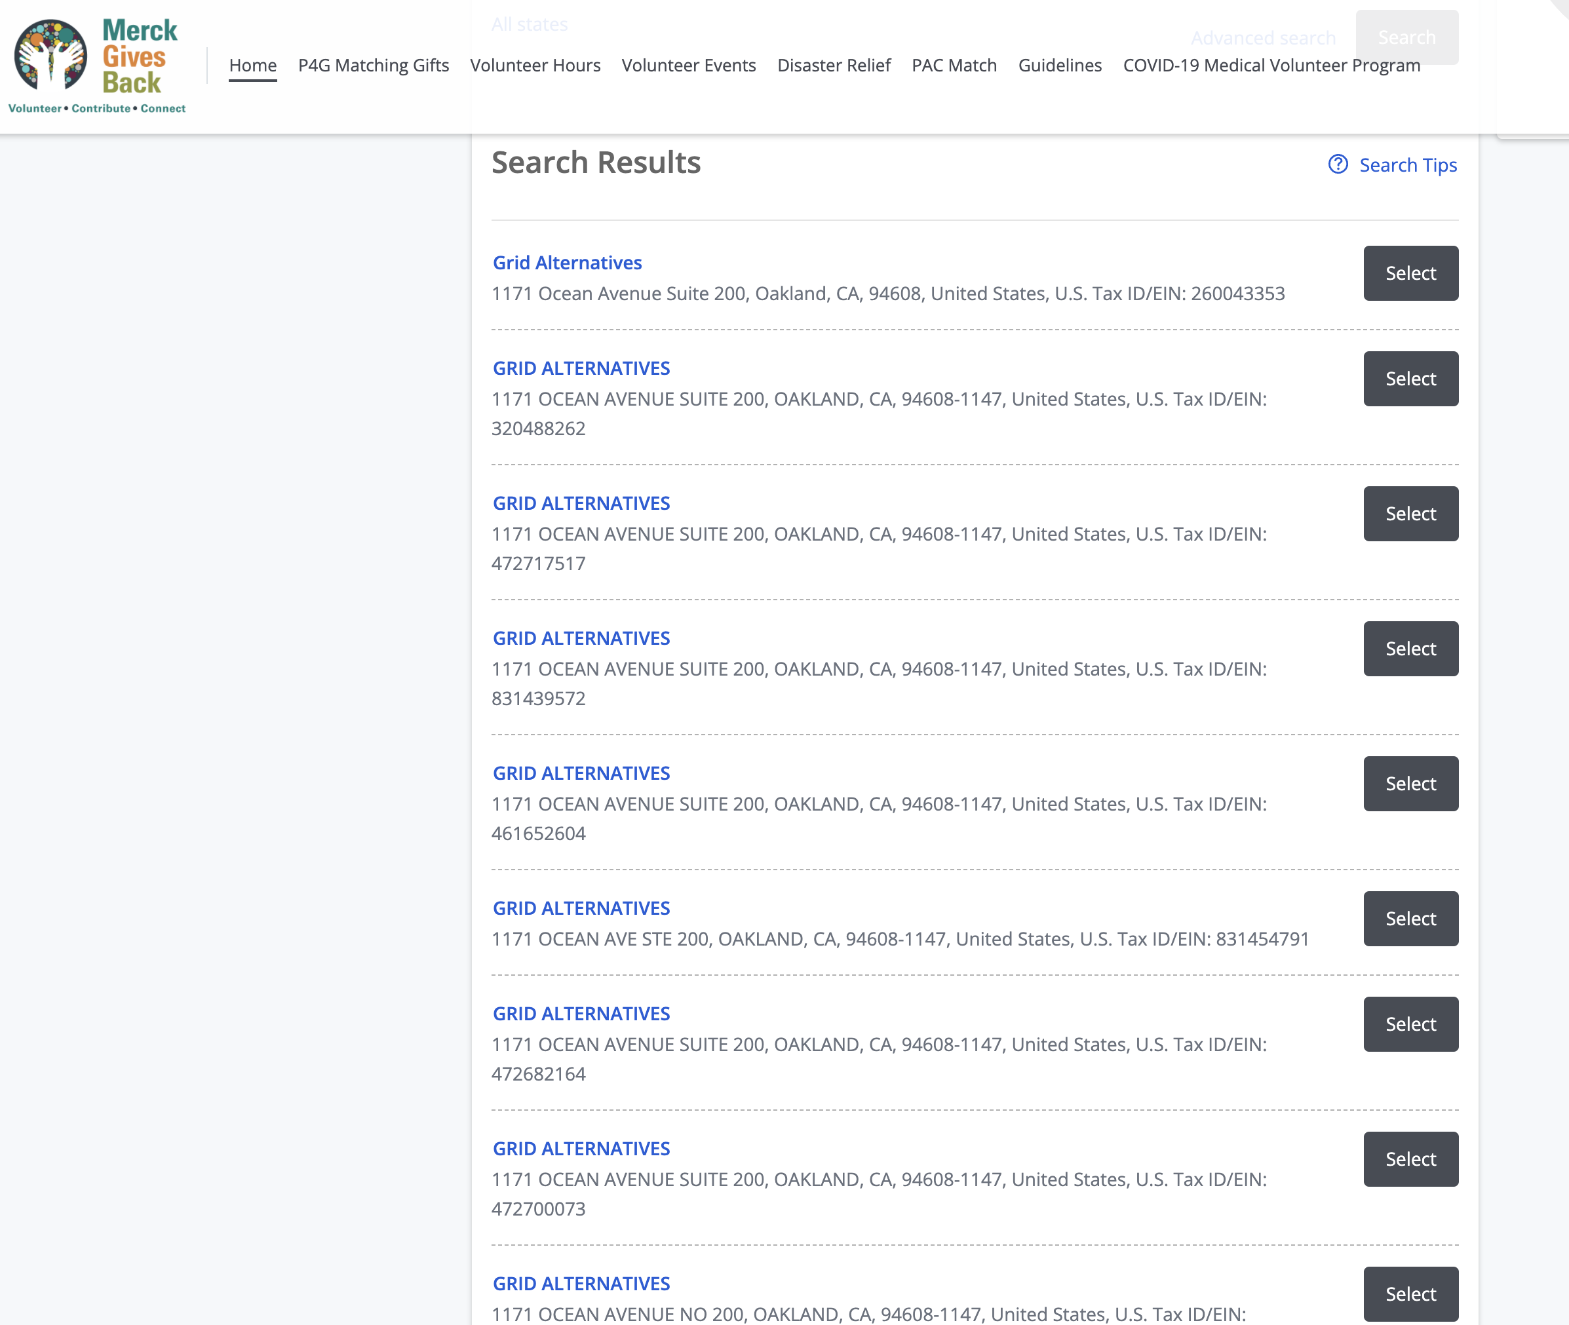Open COVID-19 Medical Volunteer Program
Image resolution: width=1569 pixels, height=1325 pixels.
pyautogui.click(x=1271, y=66)
